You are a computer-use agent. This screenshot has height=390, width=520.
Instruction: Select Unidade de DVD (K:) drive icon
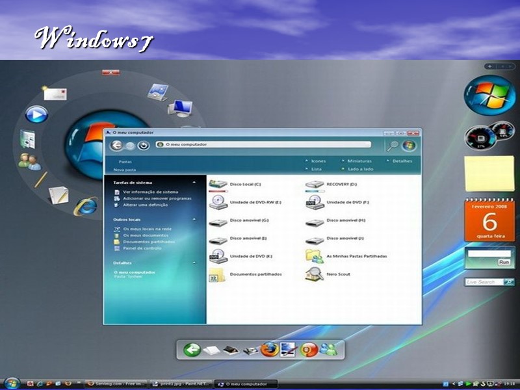click(218, 256)
